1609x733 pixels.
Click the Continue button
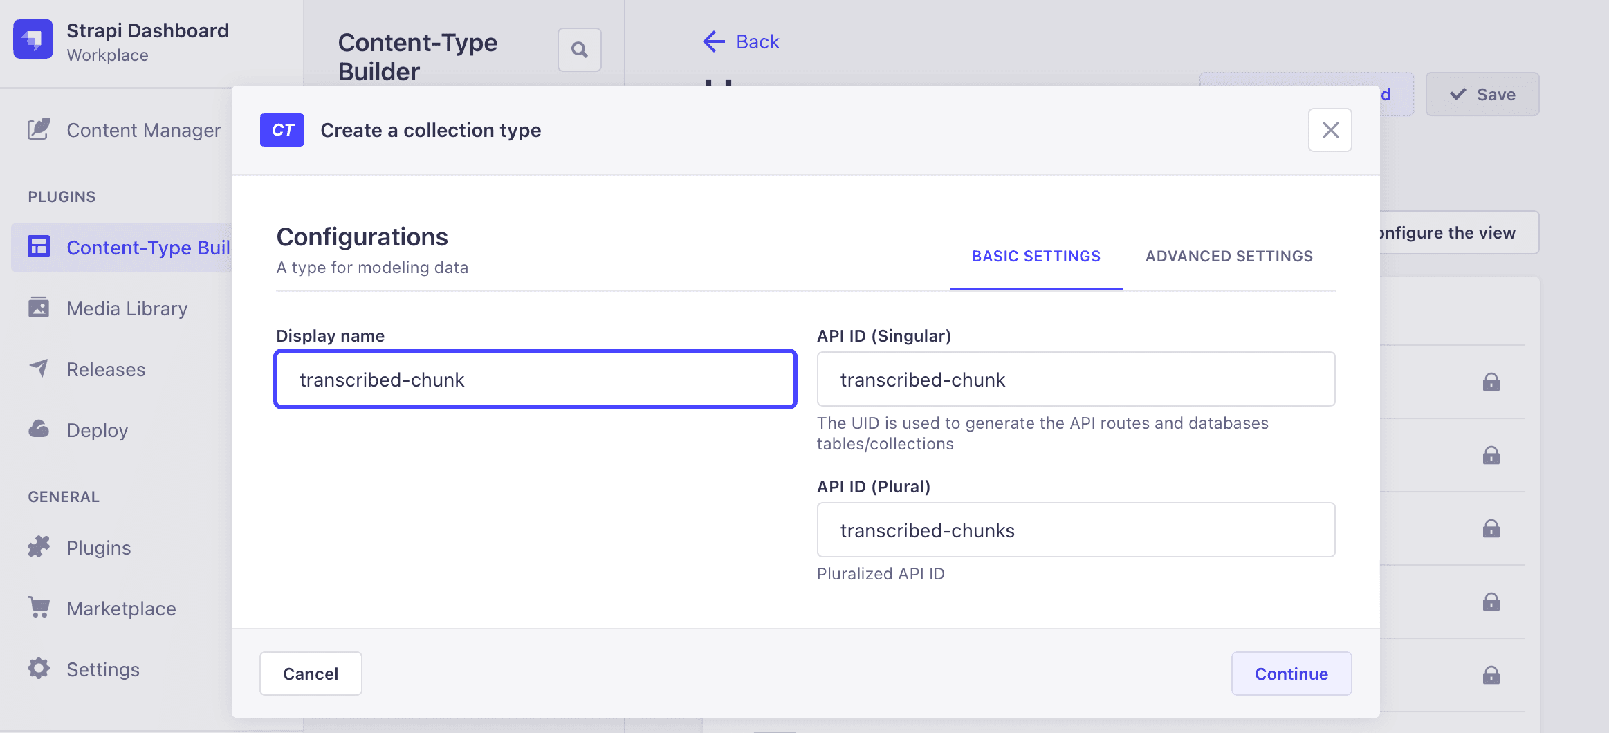[1291, 674]
